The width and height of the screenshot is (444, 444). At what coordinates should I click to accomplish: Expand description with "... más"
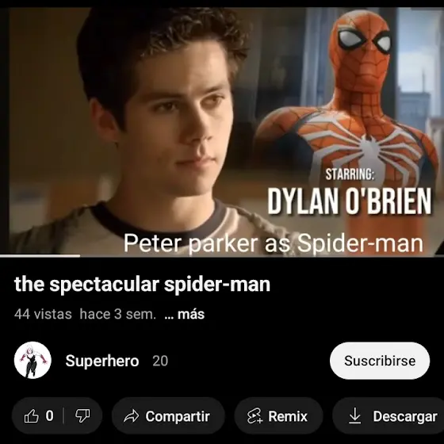(x=184, y=314)
